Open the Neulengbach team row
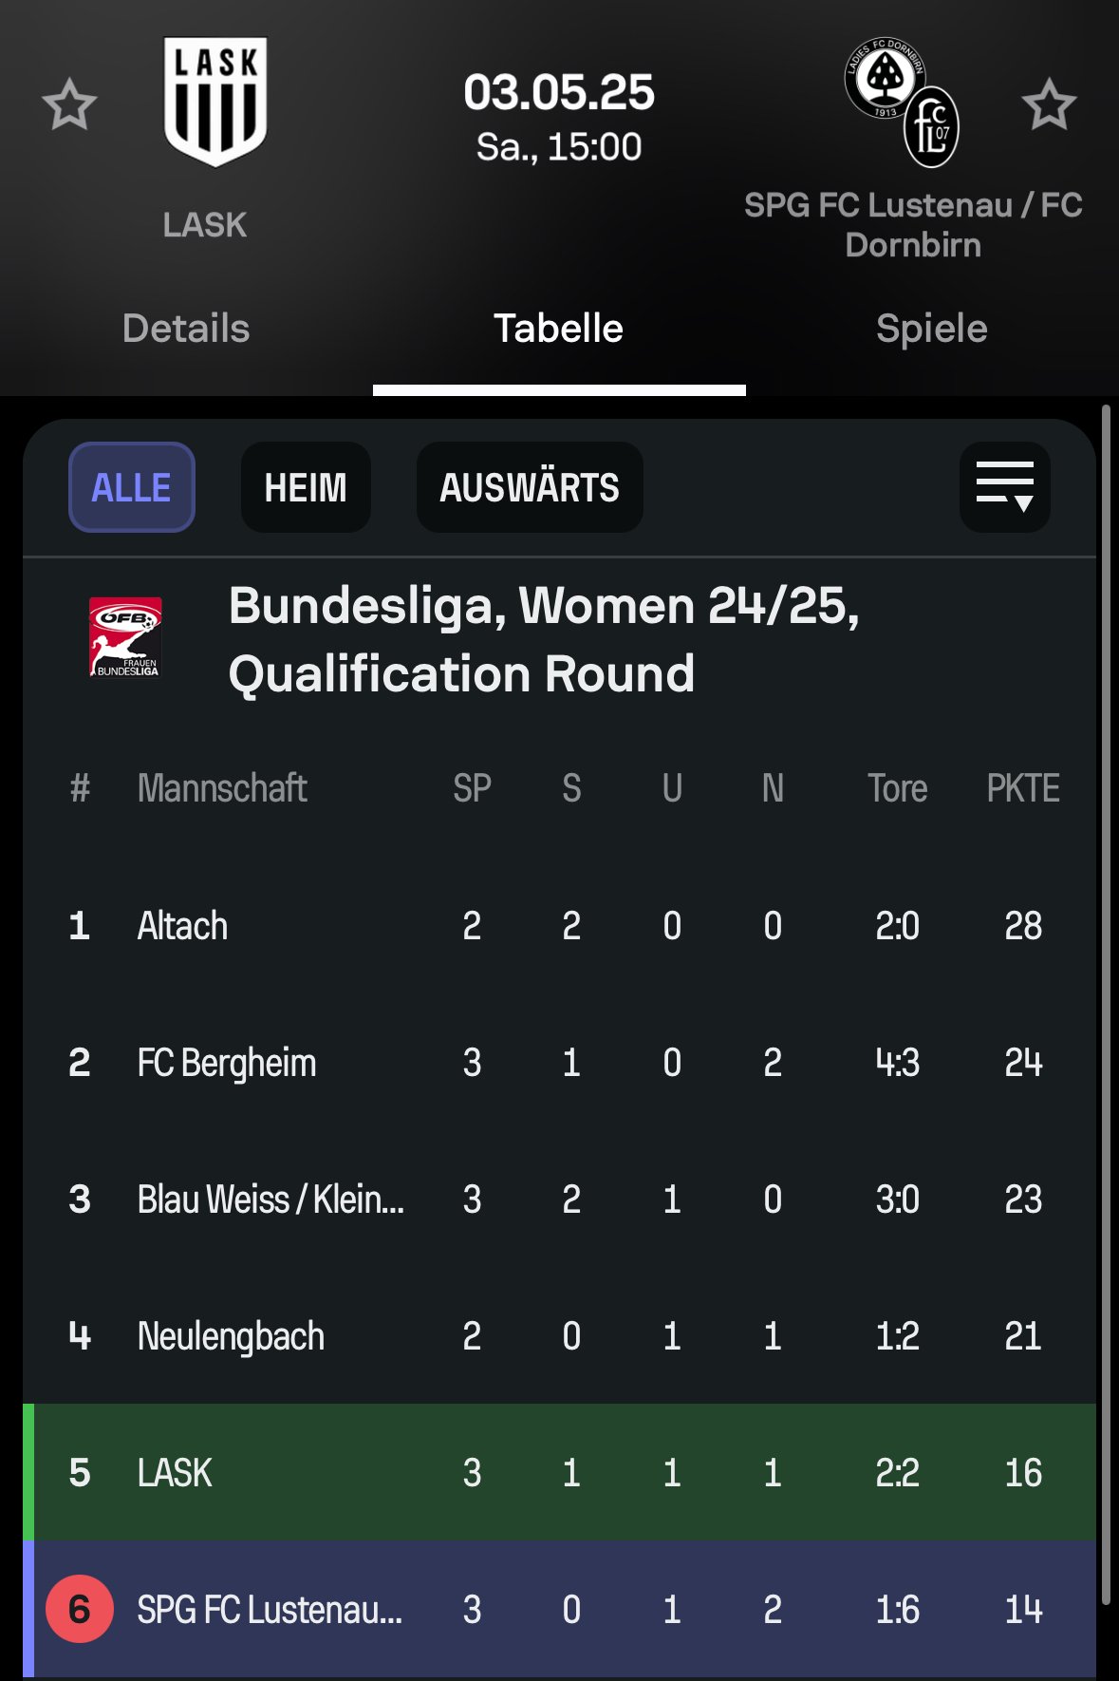 pyautogui.click(x=560, y=1335)
